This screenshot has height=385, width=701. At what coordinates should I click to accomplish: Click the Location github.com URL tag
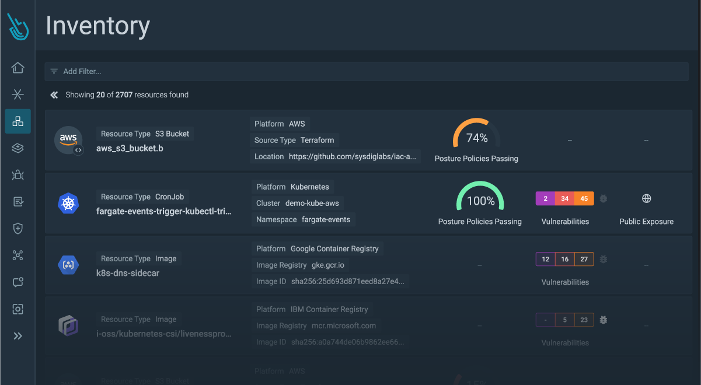pos(336,156)
